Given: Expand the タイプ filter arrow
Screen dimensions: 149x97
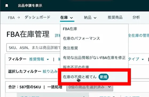Looking at the screenshot, I should coord(143,59).
